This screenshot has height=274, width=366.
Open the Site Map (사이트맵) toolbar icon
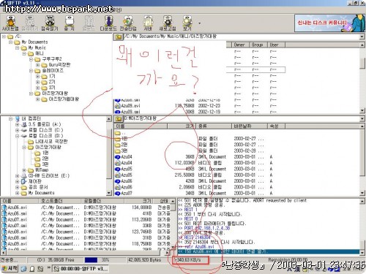coord(10,23)
